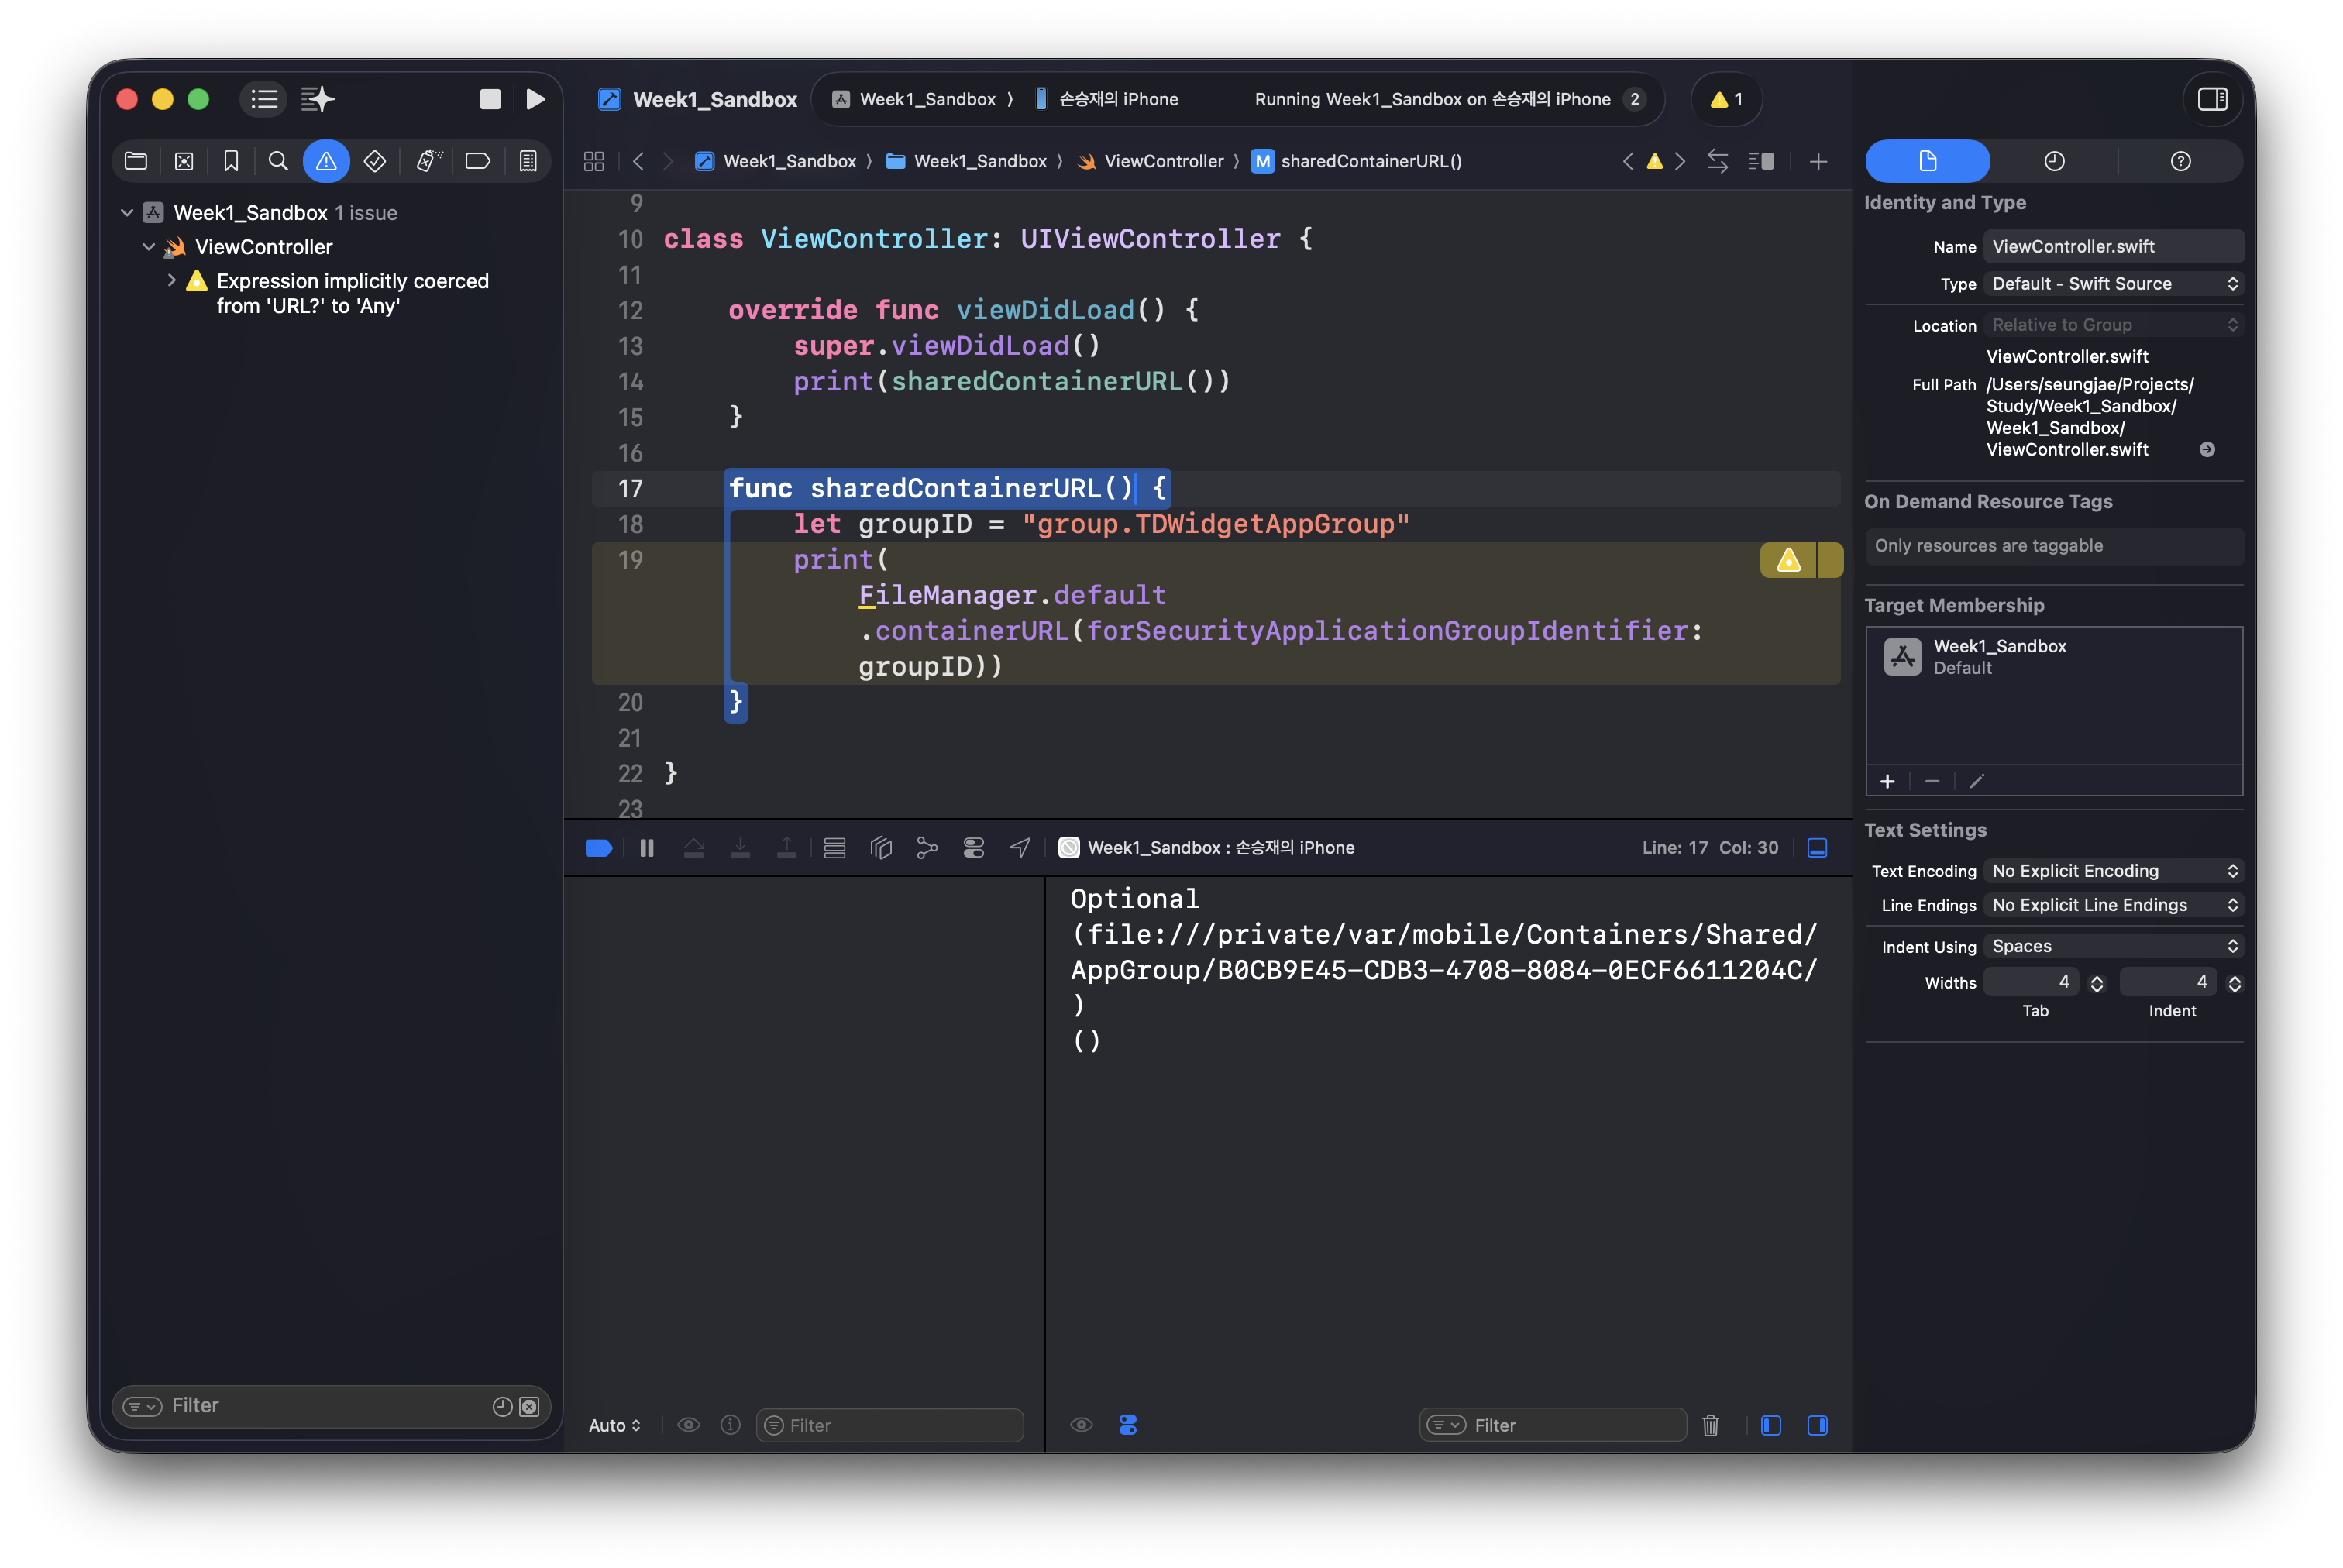Select the Source Control navigator tab

coord(184,161)
